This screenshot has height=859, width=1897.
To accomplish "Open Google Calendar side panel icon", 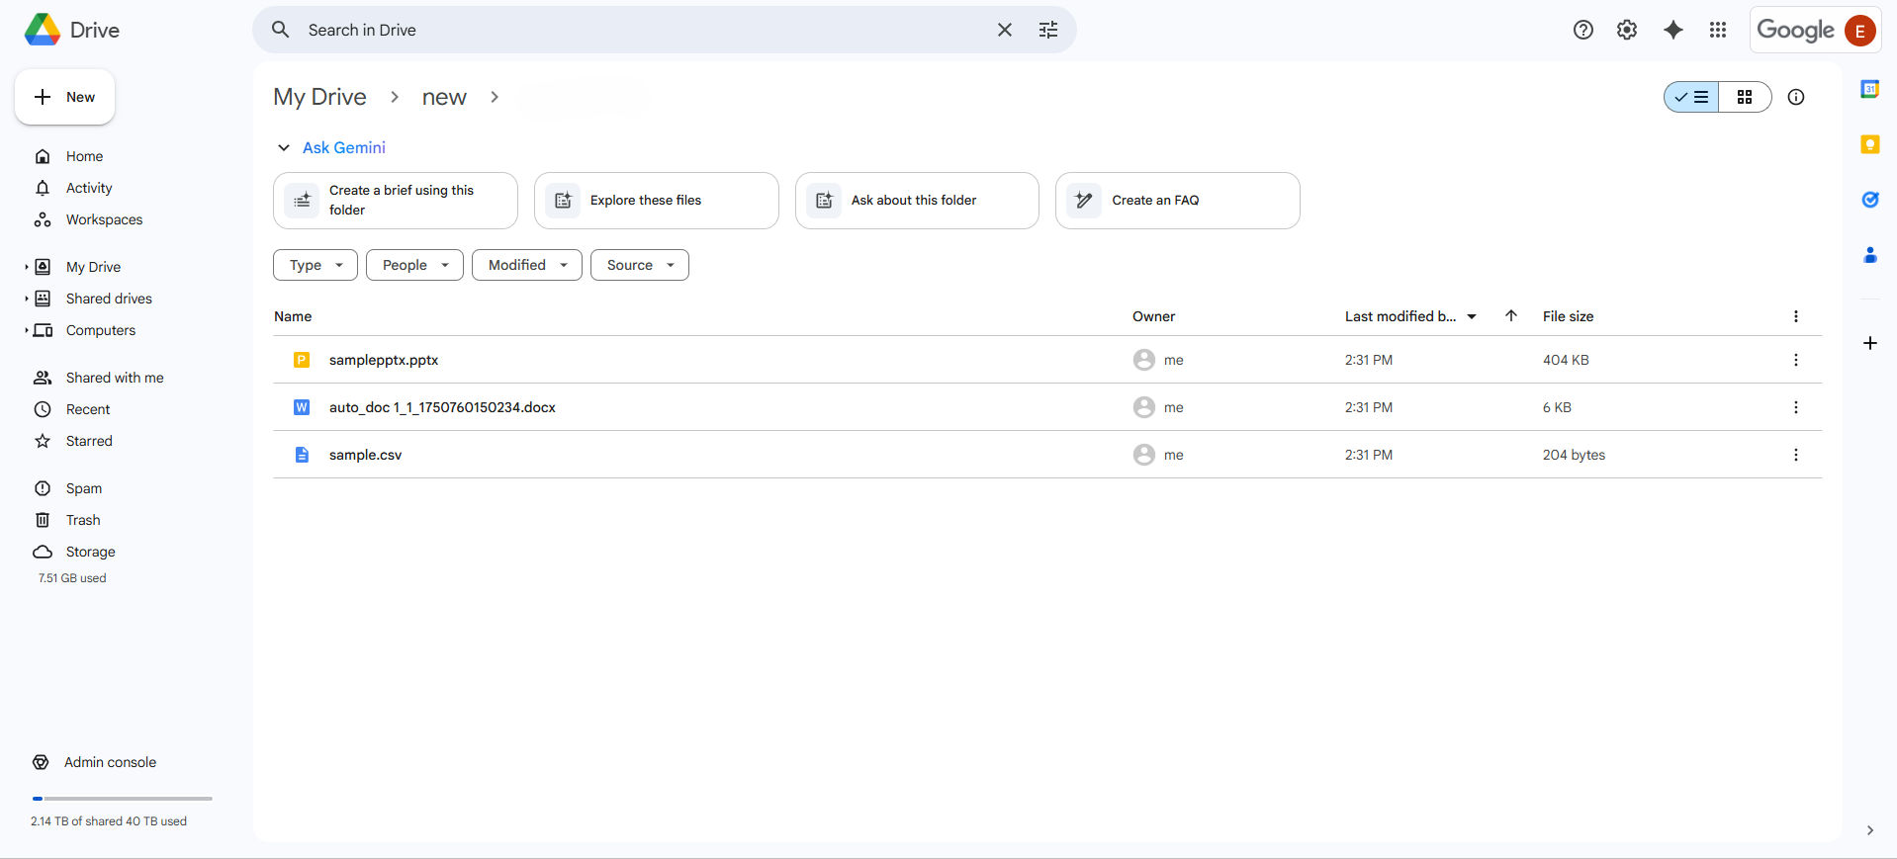I will pos(1869,89).
